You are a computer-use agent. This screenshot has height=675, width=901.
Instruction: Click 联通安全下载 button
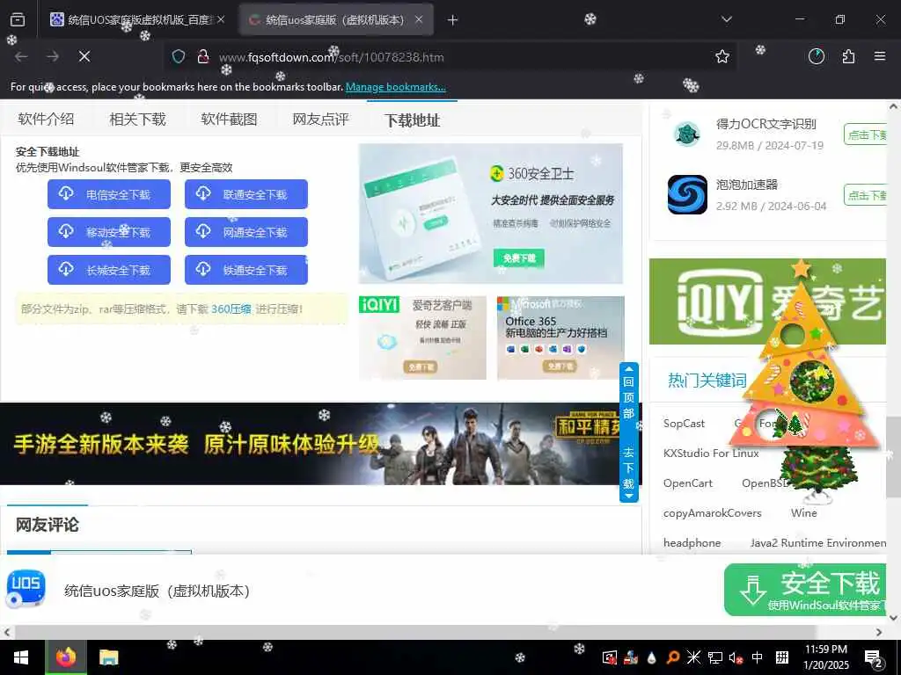pos(246,194)
